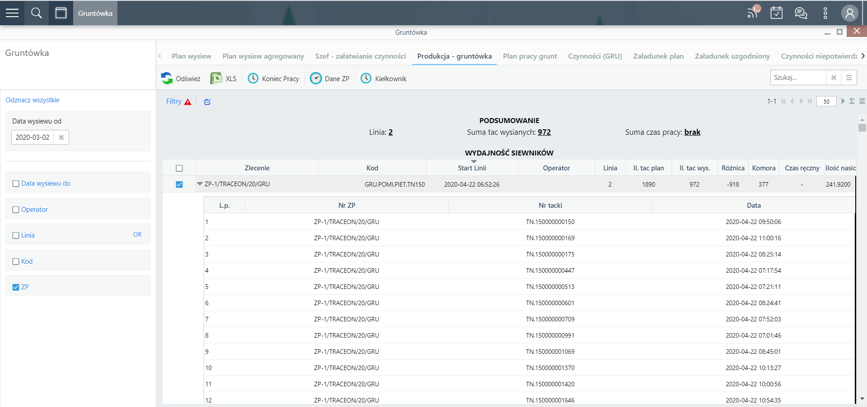Image resolution: width=867 pixels, height=407 pixels.
Task: Open the windows panel icon
Action: coord(61,13)
